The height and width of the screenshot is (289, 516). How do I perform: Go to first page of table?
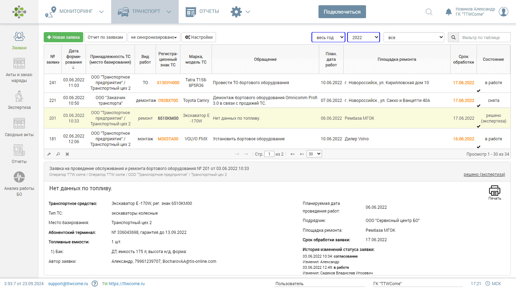[x=237, y=154]
